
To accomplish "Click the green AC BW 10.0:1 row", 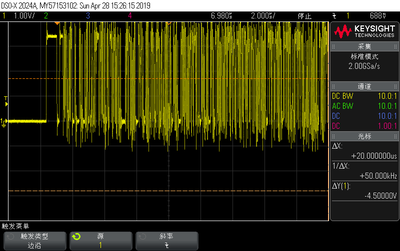I will click(364, 106).
